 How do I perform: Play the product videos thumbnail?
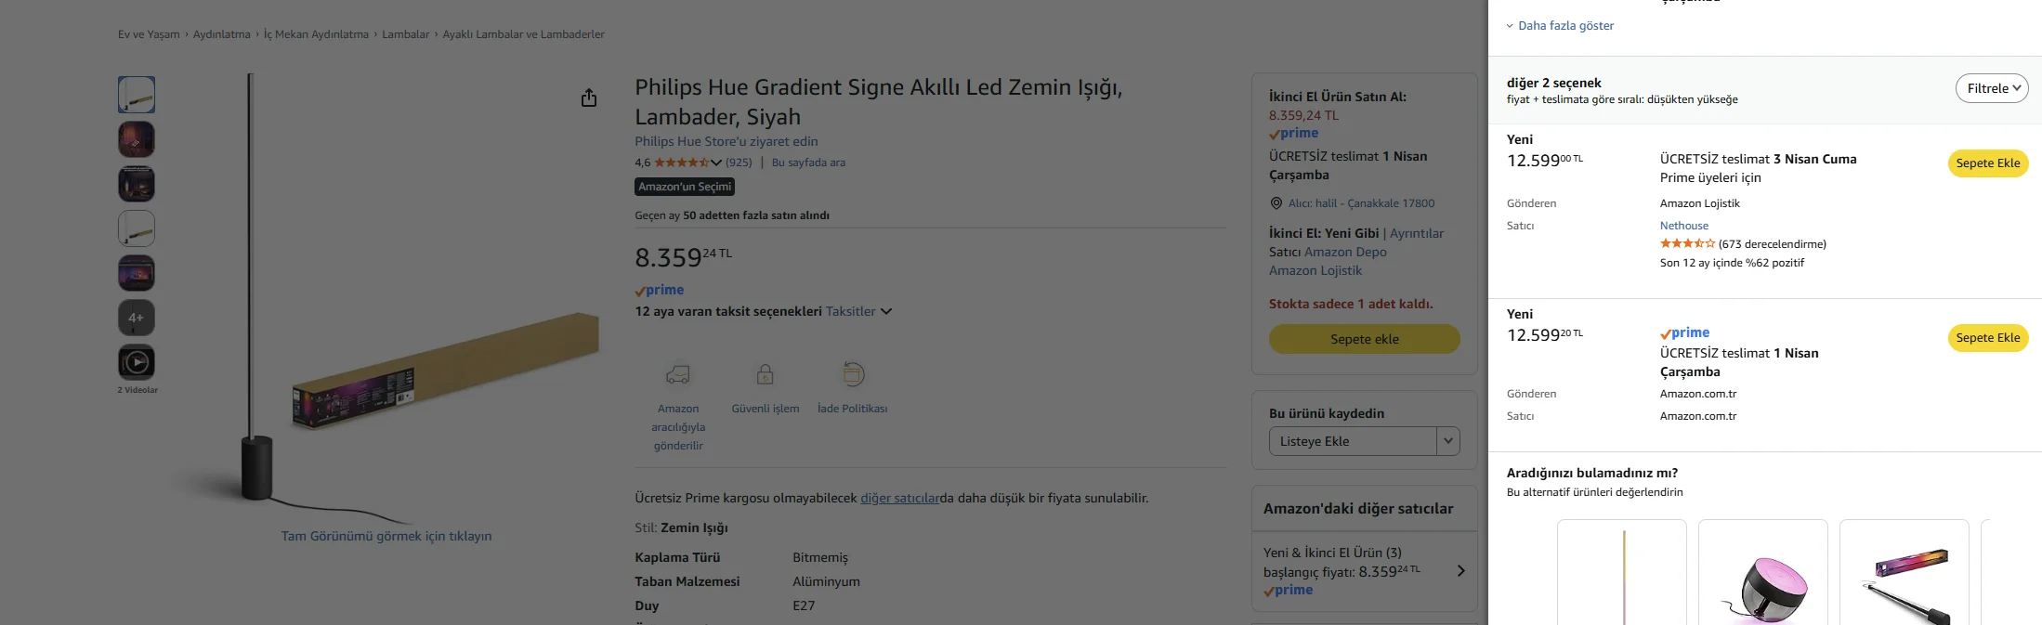pos(137,362)
